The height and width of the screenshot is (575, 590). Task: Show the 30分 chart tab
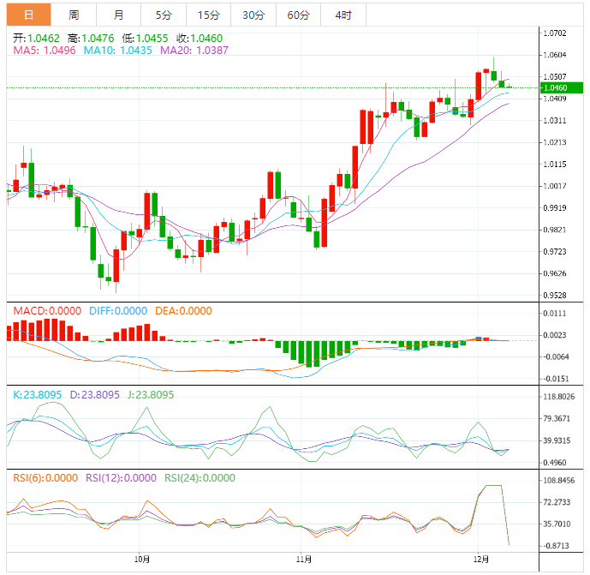point(253,15)
